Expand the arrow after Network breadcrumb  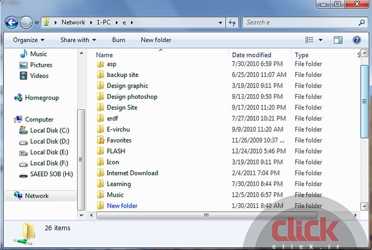pyautogui.click(x=91, y=23)
